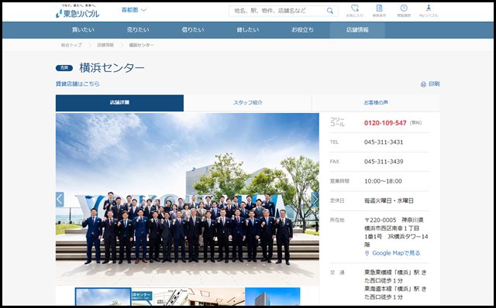Click the 売買 badge beside 横浜センター
Image resolution: width=496 pixels, height=308 pixels.
[x=64, y=68]
